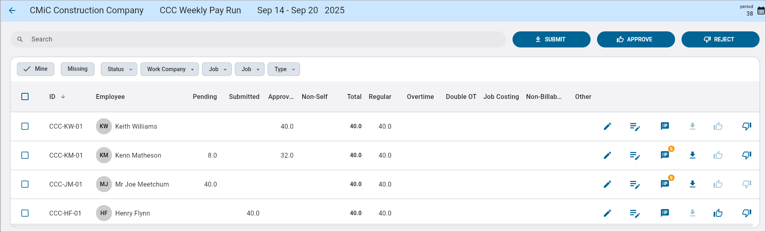Tick the checkbox for Henry Flynn row

click(25, 213)
